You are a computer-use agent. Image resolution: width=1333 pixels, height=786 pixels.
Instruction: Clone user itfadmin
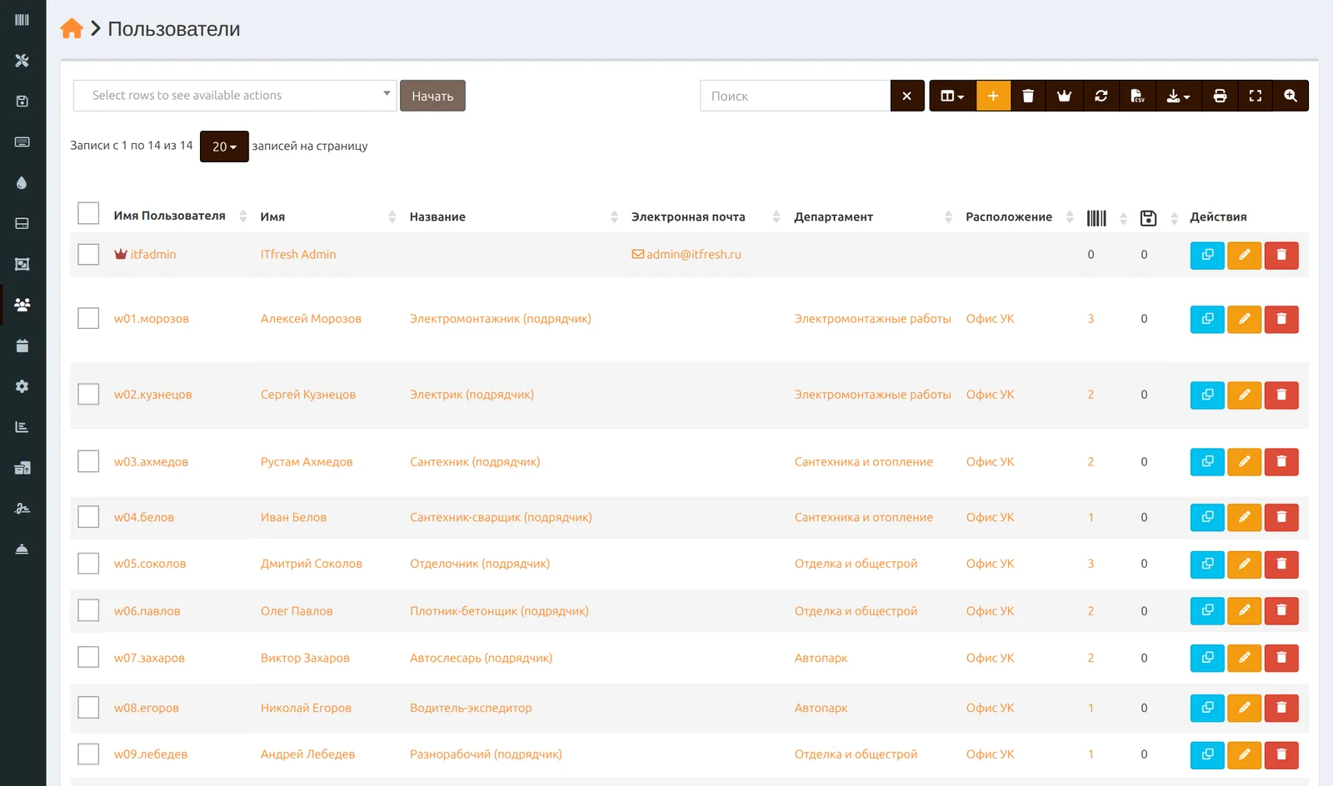[x=1207, y=255]
